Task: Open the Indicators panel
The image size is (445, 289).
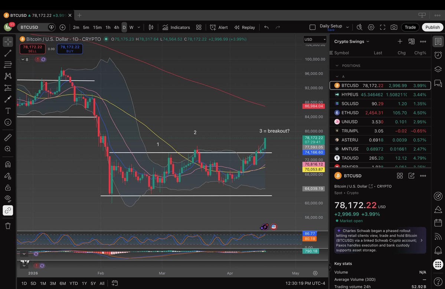Action: (x=176, y=27)
